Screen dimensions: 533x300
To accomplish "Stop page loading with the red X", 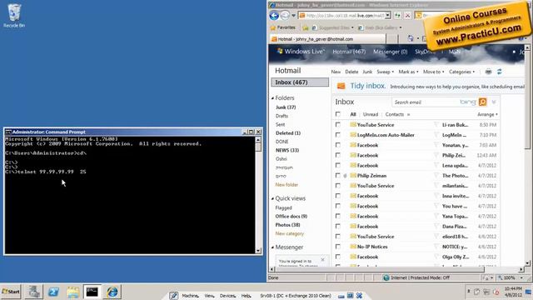I will [x=407, y=15].
